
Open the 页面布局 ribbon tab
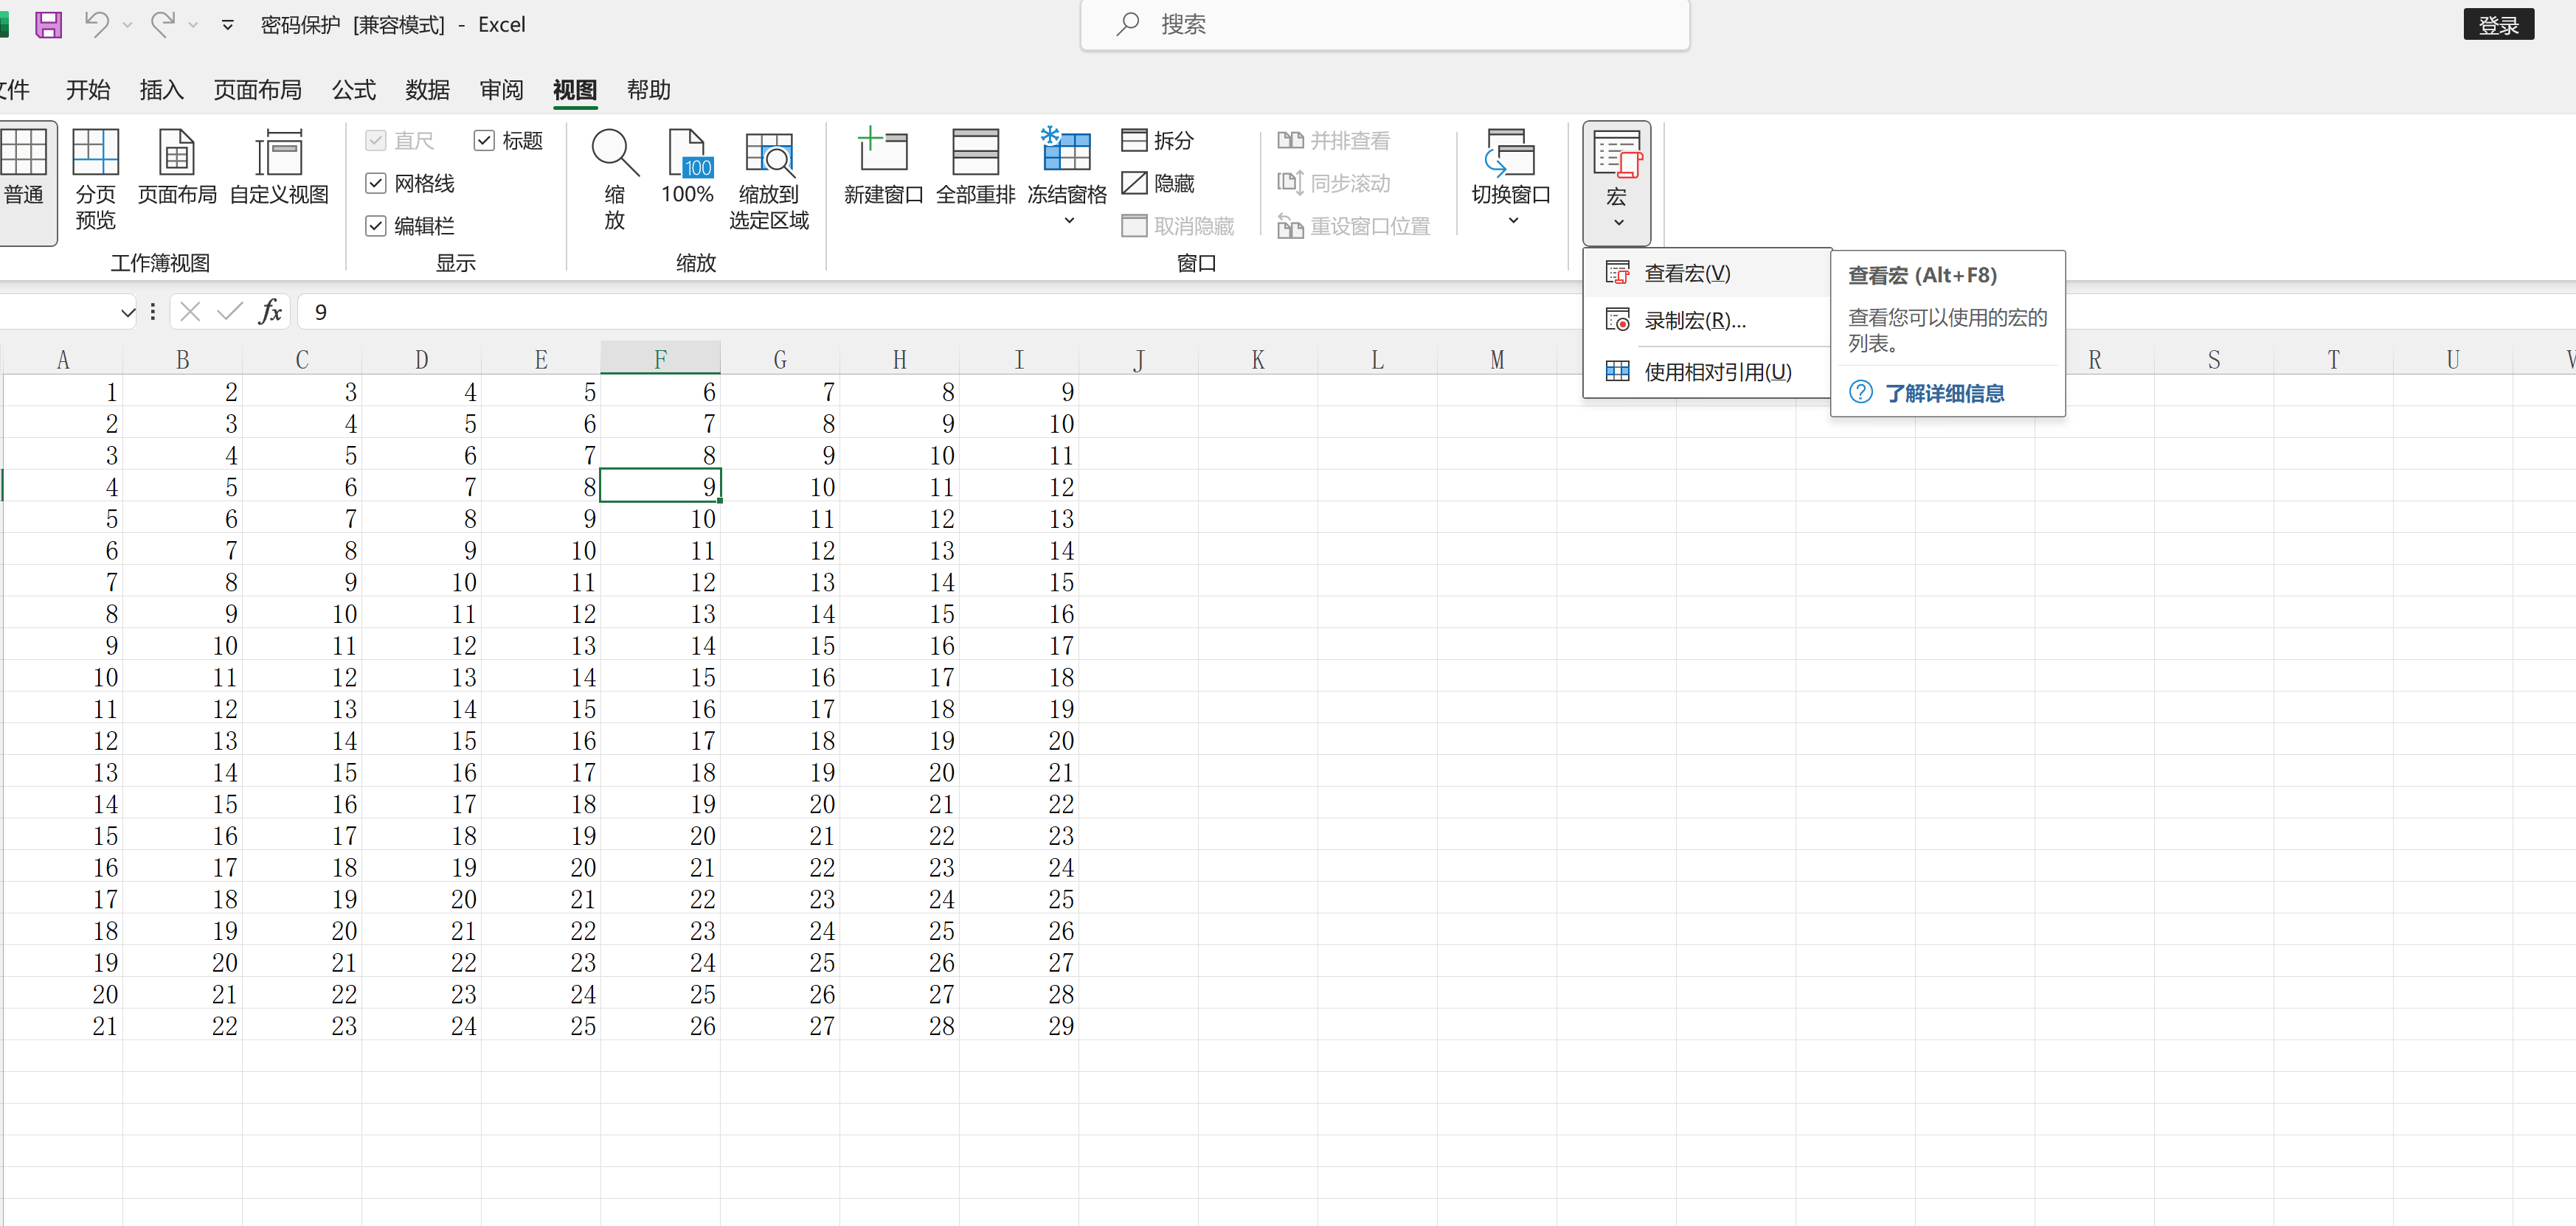click(x=258, y=90)
